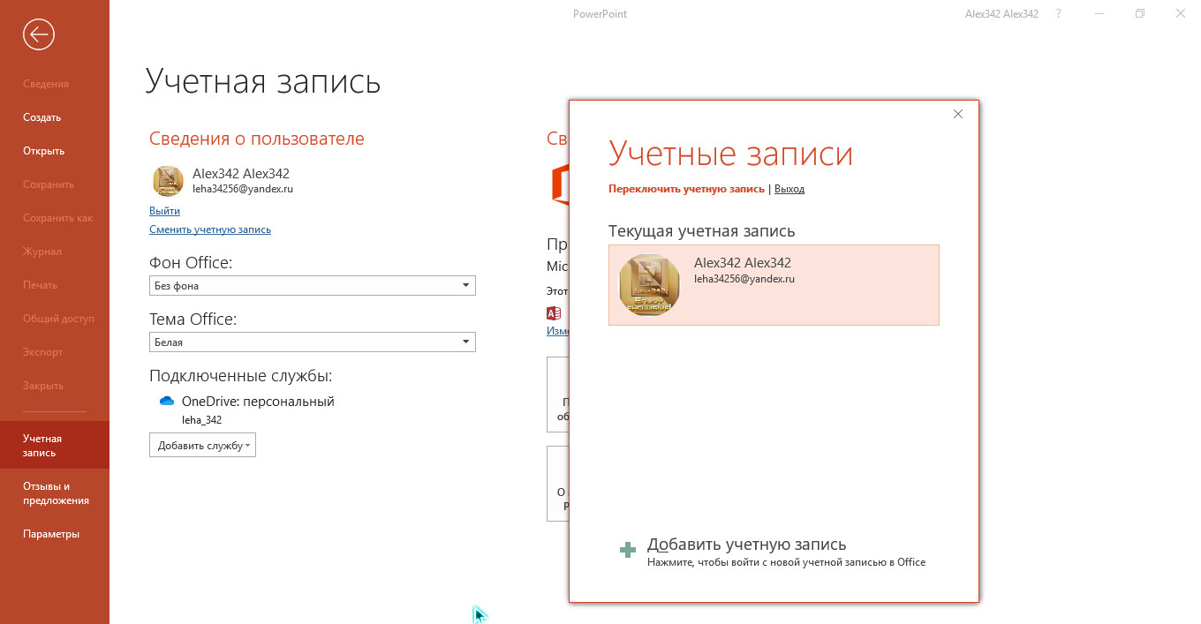Go to Параметры in the sidebar

tap(51, 534)
